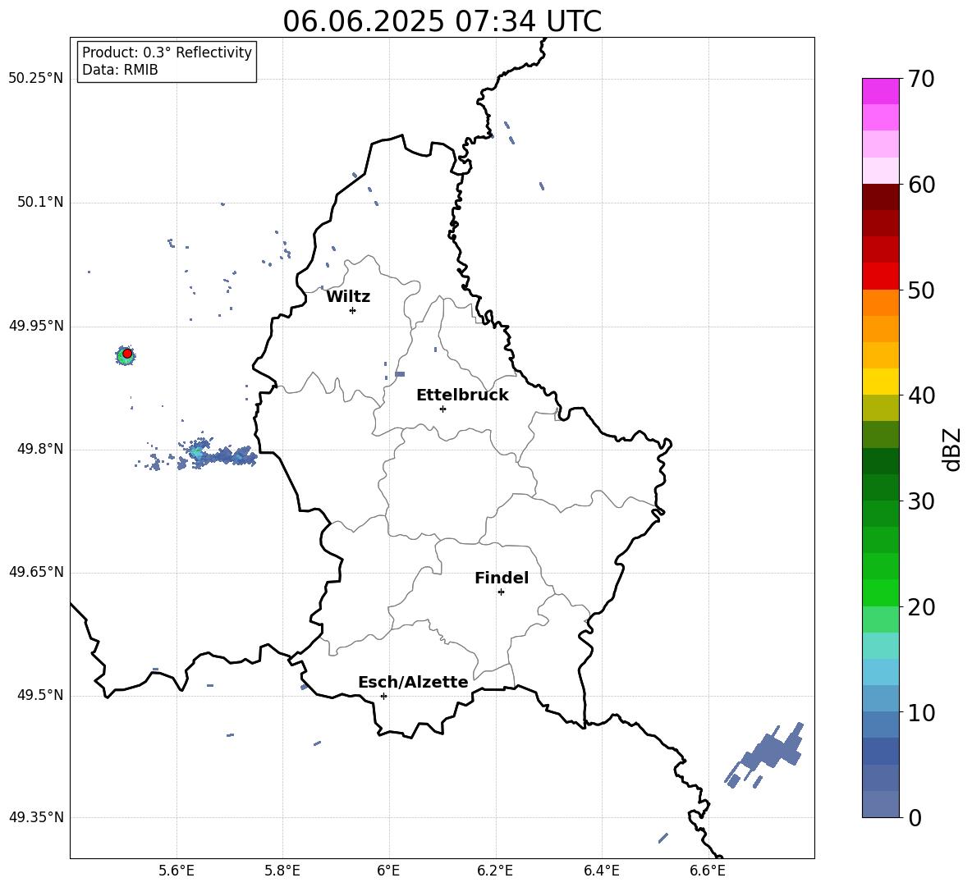The height and width of the screenshot is (887, 972).
Task: Click the 50.1°N latitude tick label
Action: click(x=40, y=203)
